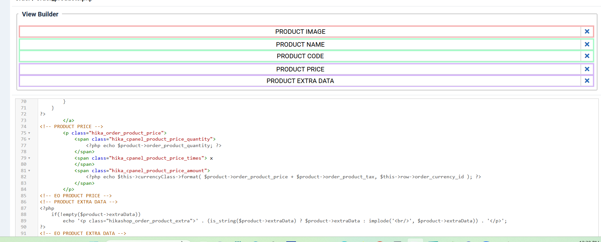
Task: Fold the price amount span, line 81
Action: (x=29, y=171)
